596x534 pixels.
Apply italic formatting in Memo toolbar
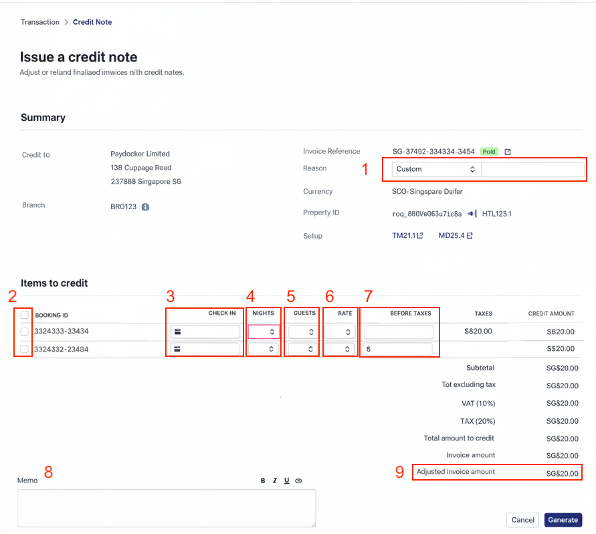pyautogui.click(x=275, y=481)
